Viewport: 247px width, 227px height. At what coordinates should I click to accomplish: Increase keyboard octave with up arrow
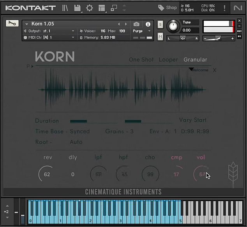click(7, 206)
